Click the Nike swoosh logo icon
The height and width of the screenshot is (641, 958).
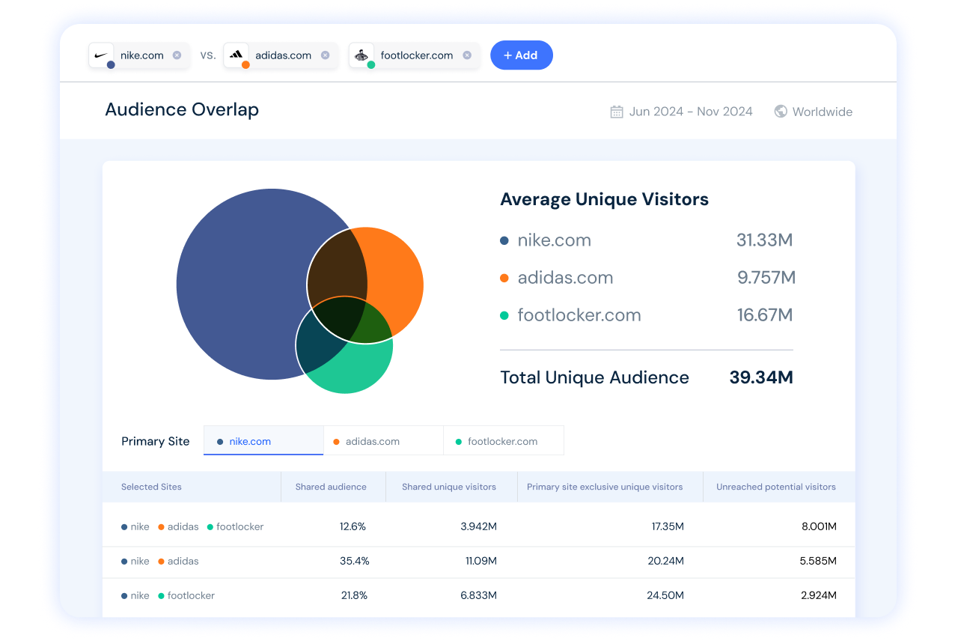tap(101, 55)
